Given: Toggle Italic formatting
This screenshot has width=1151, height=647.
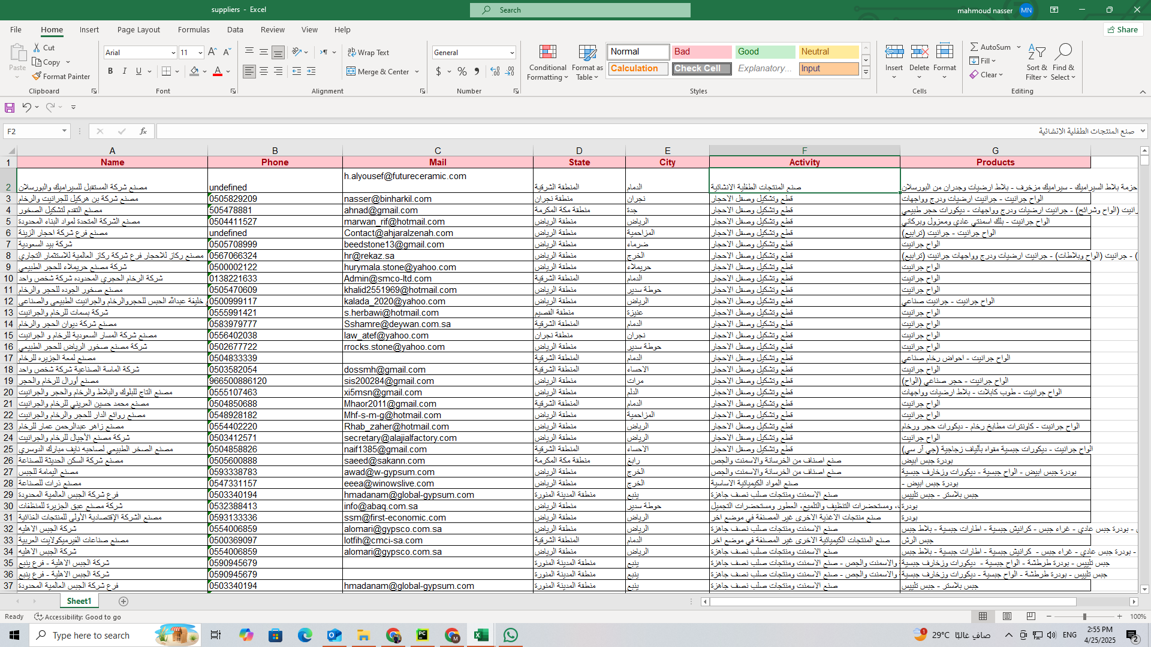Looking at the screenshot, I should [125, 71].
